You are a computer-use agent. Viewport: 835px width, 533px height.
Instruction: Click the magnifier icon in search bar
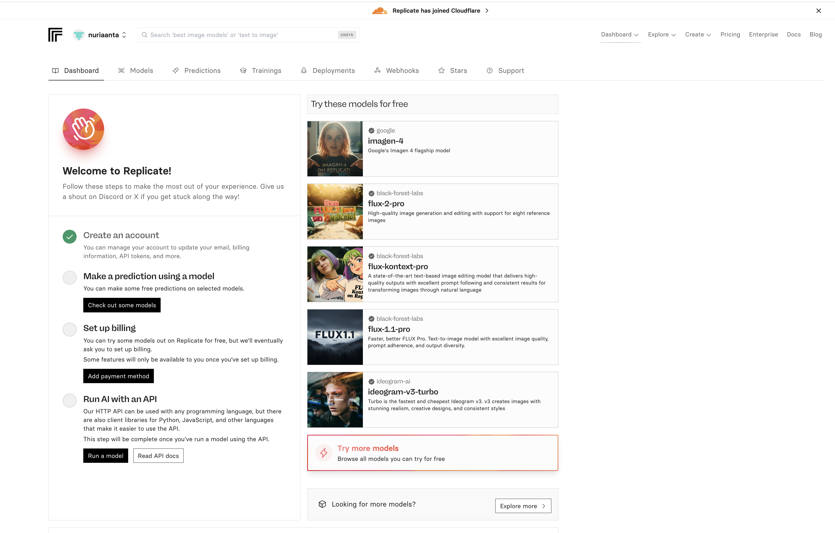tap(145, 35)
